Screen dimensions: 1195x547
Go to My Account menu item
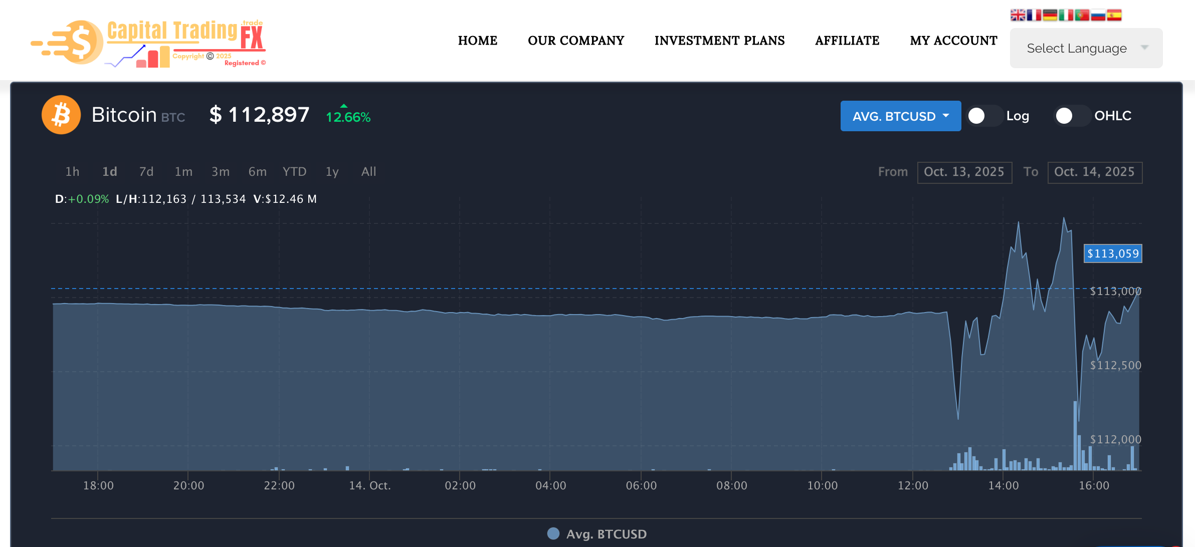click(x=953, y=41)
